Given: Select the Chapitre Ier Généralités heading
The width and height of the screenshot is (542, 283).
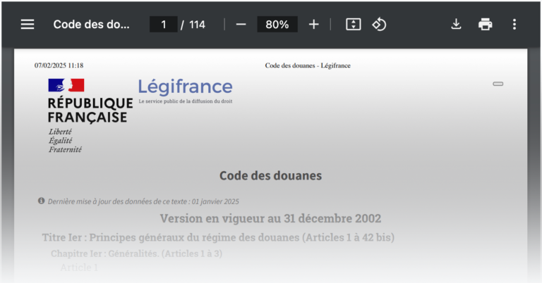Looking at the screenshot, I should (136, 253).
